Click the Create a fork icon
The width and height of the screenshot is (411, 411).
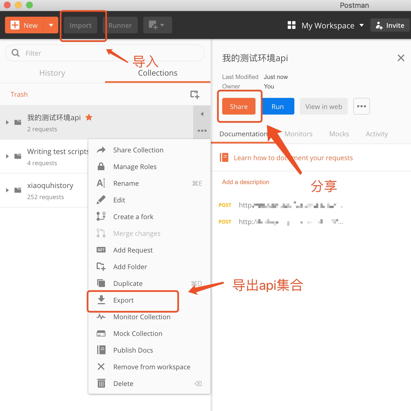(x=101, y=216)
